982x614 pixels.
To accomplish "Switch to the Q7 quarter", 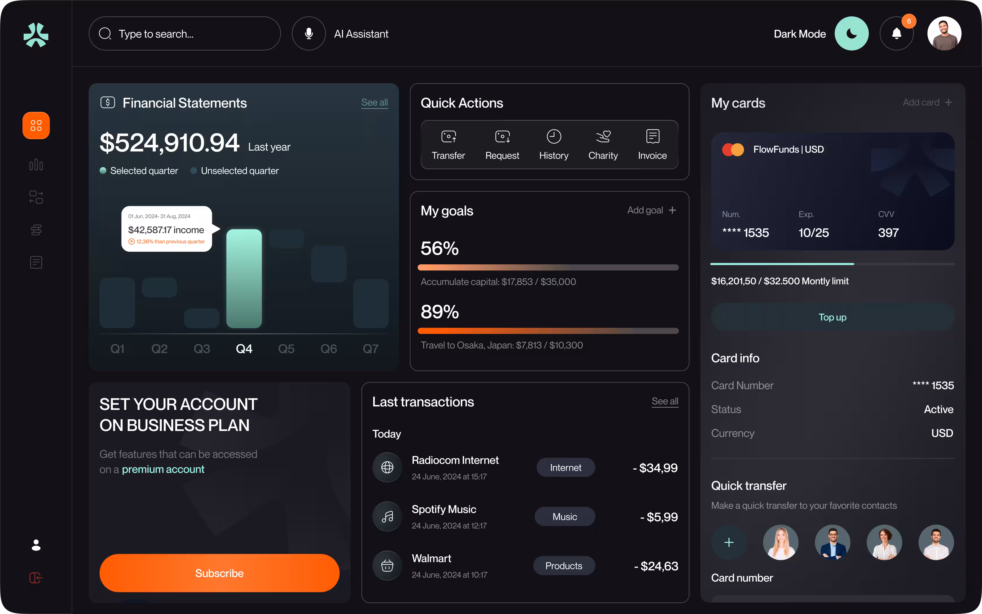I will coord(371,348).
